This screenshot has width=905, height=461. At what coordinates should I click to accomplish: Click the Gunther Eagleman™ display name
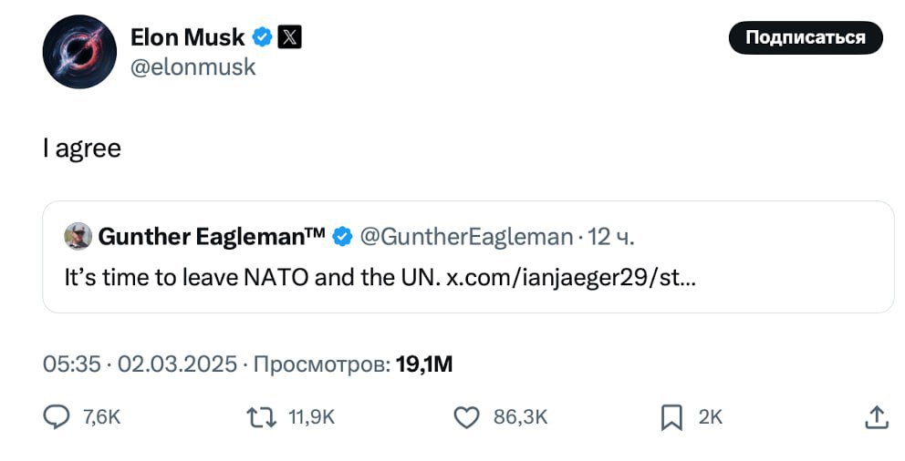tap(212, 237)
